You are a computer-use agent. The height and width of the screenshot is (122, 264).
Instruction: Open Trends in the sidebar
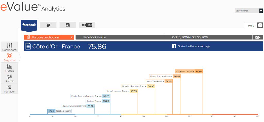[10, 68]
